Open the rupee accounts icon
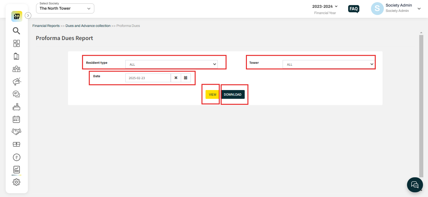 16,157
